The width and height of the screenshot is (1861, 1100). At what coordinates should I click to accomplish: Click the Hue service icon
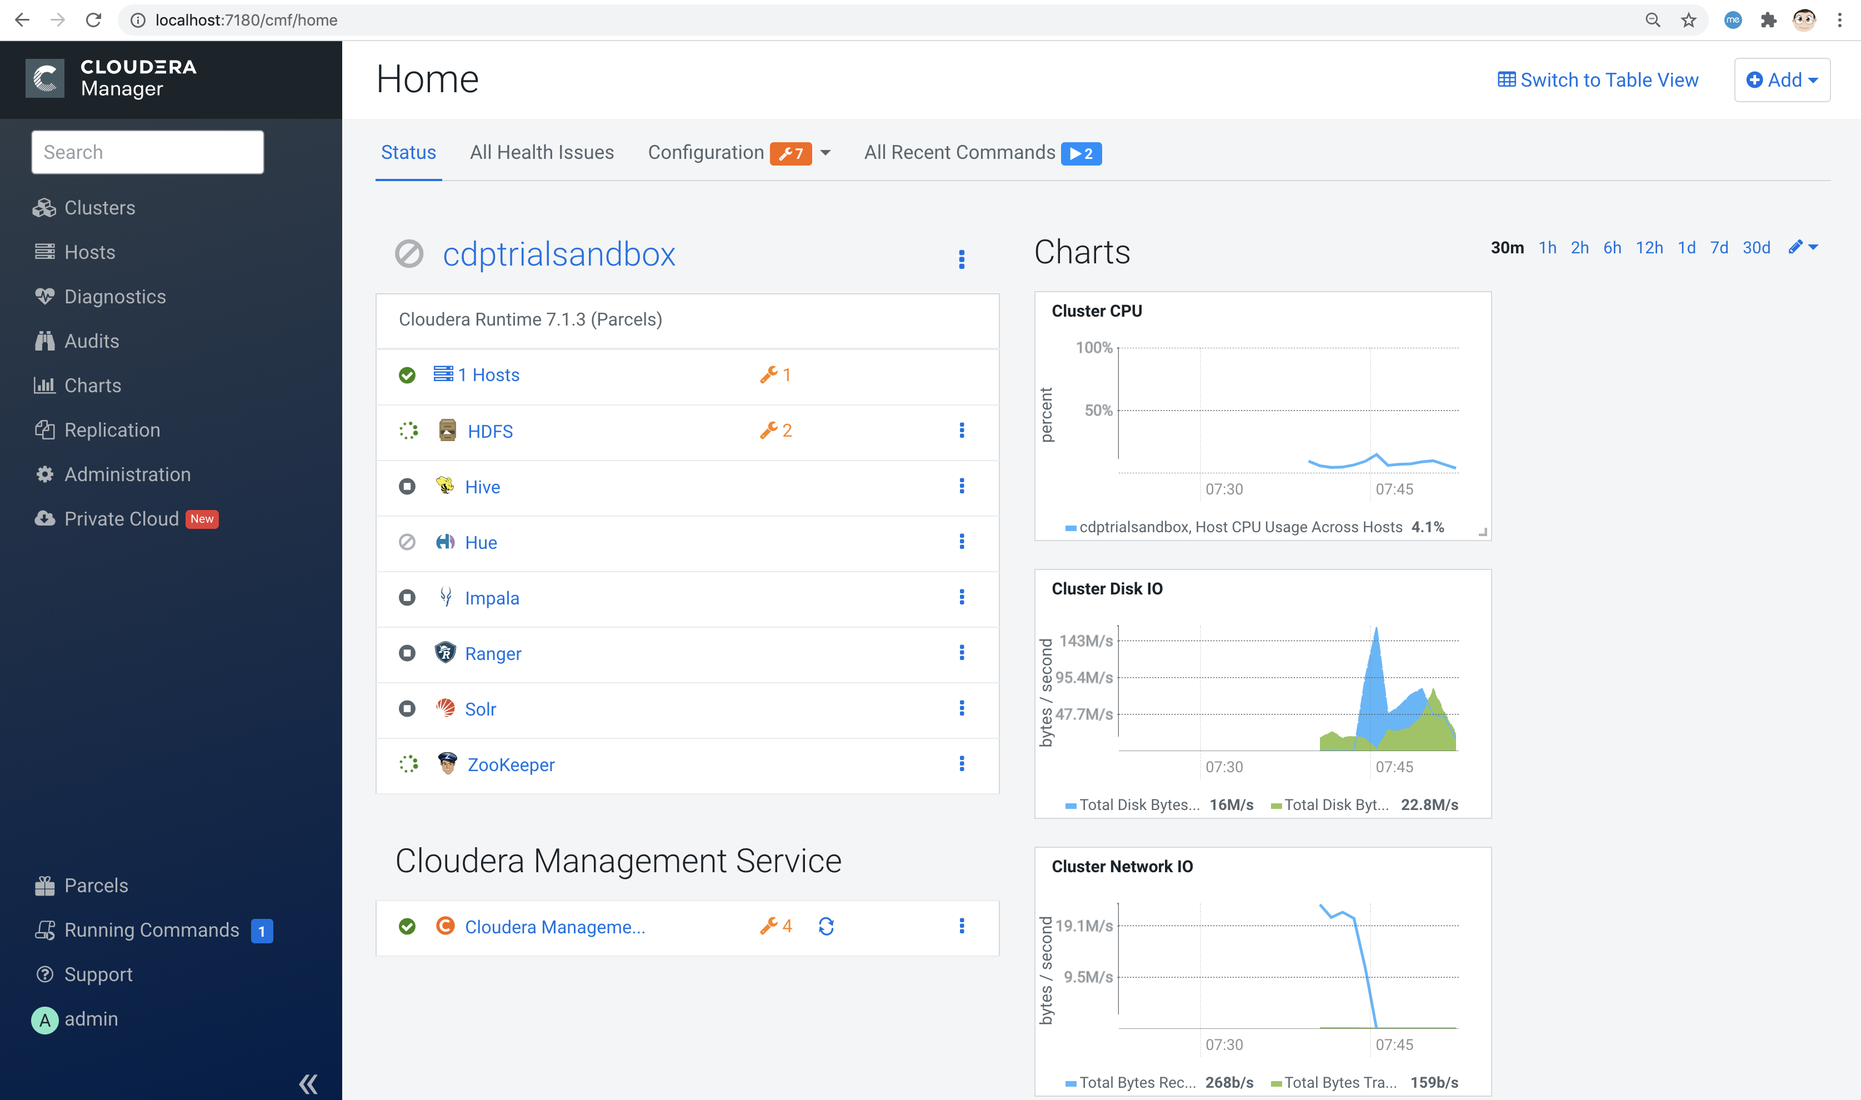[446, 542]
